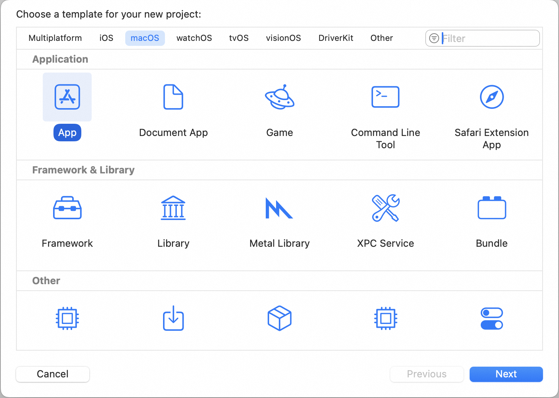Screen dimensions: 559x398
Task: Focus the Filter search field
Action: point(483,38)
